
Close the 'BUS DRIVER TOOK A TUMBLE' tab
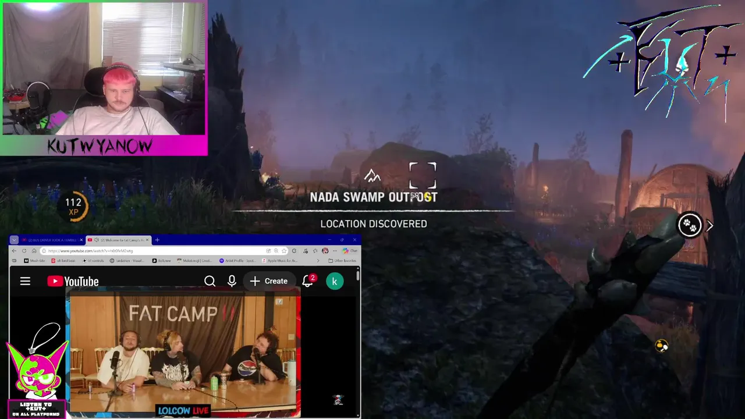pos(81,240)
